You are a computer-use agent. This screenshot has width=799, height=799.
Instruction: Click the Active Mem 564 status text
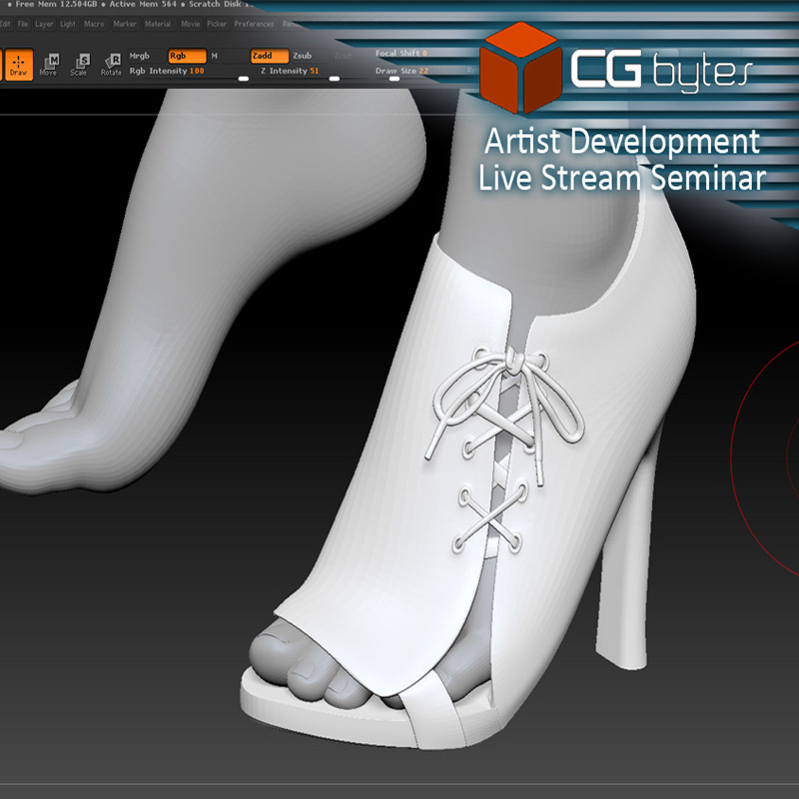click(143, 4)
